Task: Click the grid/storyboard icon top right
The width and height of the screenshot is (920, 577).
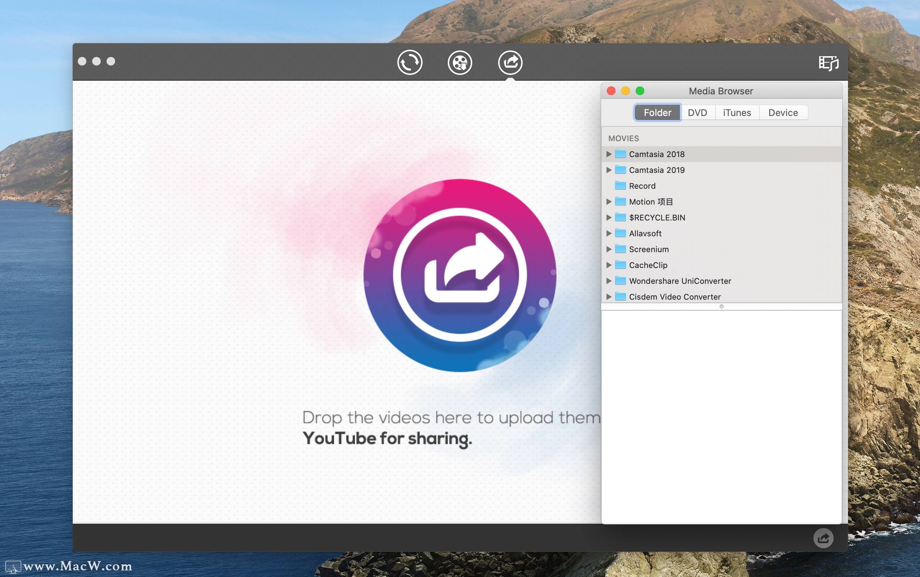Action: (829, 62)
